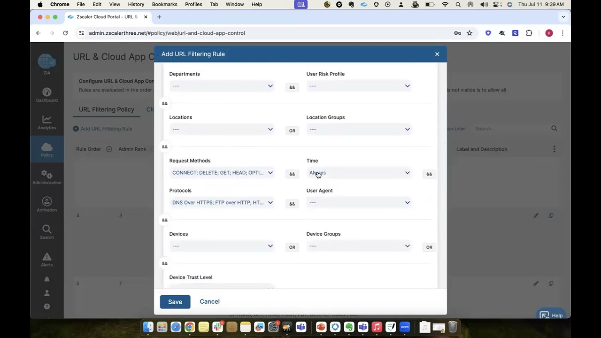
Task: Bookmark the page with the star icon
Action: click(470, 33)
